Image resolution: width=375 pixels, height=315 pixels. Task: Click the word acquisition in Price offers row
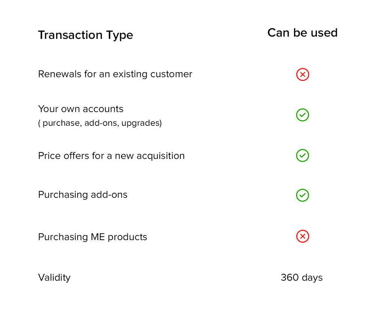(x=160, y=156)
